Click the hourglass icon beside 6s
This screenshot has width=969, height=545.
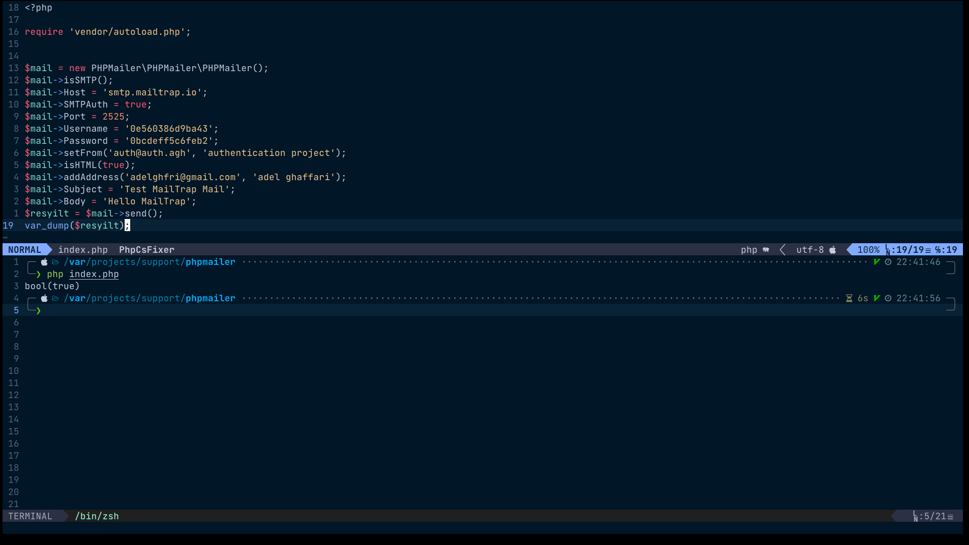849,298
